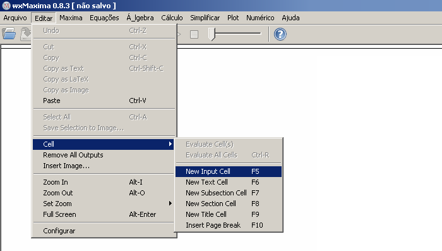Screen dimensions: 442x251
Task: Click the open folder toolbar icon
Action: click(9, 34)
